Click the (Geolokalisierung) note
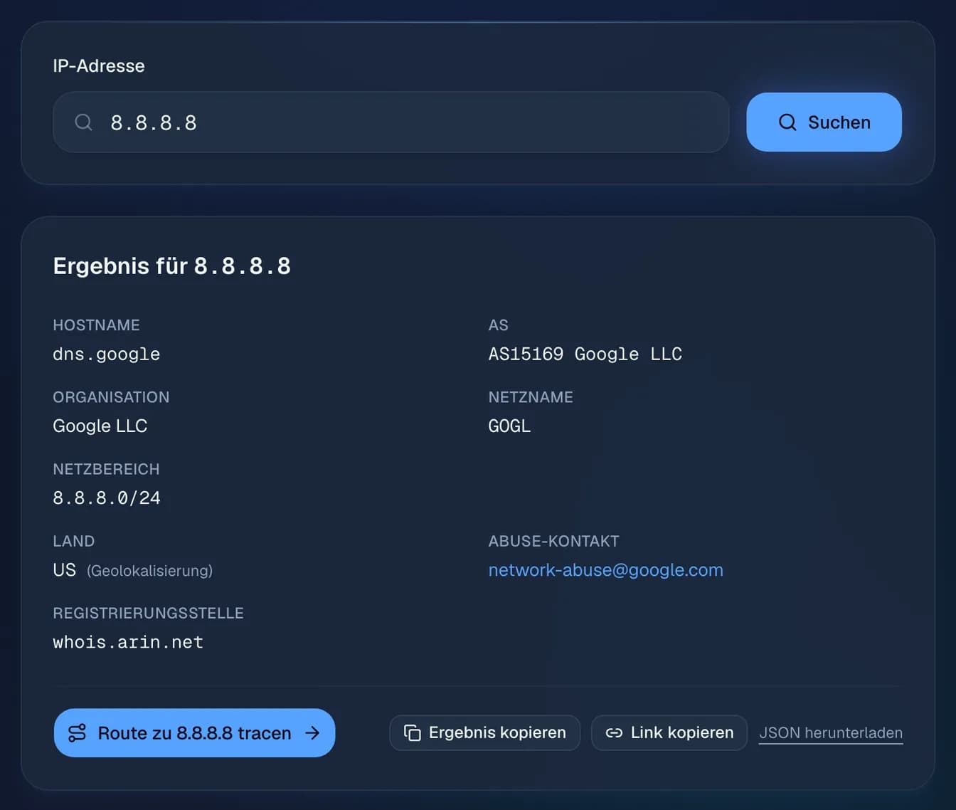The width and height of the screenshot is (956, 810). (149, 571)
